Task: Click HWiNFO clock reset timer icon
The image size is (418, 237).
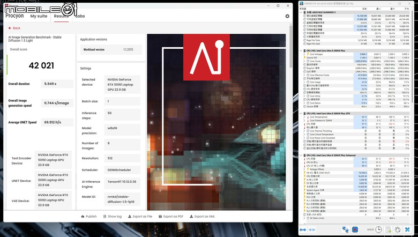Action: (378, 229)
